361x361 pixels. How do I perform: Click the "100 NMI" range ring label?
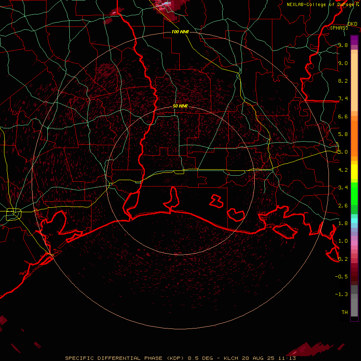(x=180, y=32)
